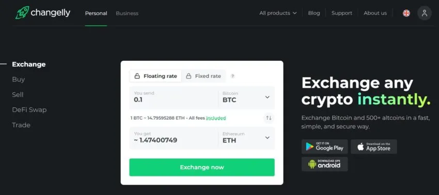Select the Floating rate option

(155, 76)
